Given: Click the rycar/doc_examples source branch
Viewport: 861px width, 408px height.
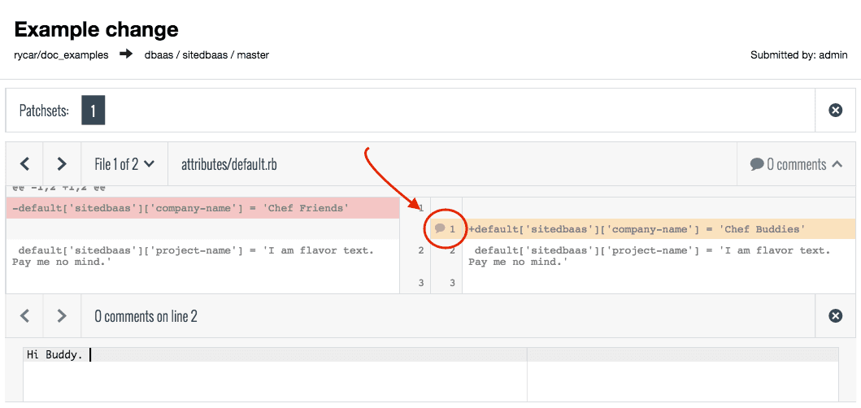Looking at the screenshot, I should pos(61,54).
